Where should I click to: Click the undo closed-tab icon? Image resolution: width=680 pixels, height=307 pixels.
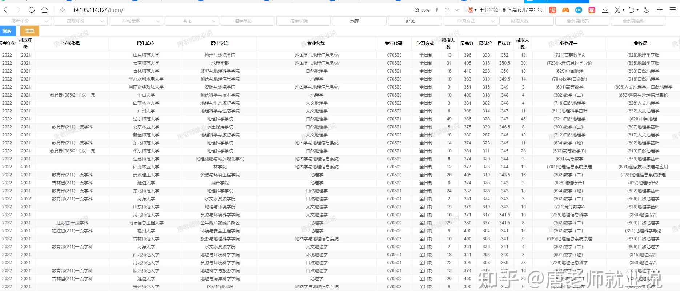point(632,10)
